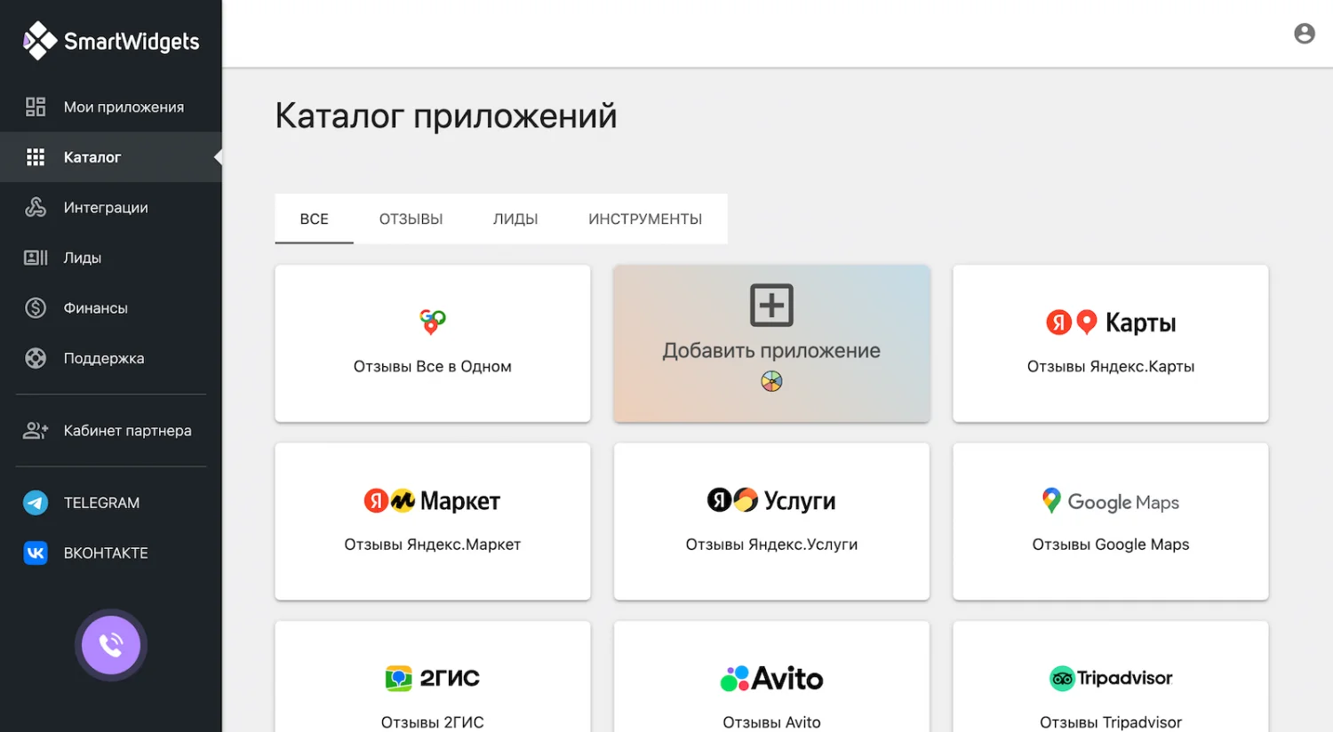Click the Поддержка lifebuoy icon
1333x732 pixels.
36,359
